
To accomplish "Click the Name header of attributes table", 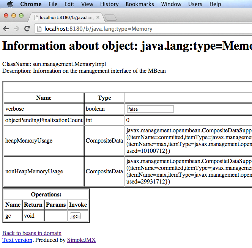I will [x=44, y=98].
